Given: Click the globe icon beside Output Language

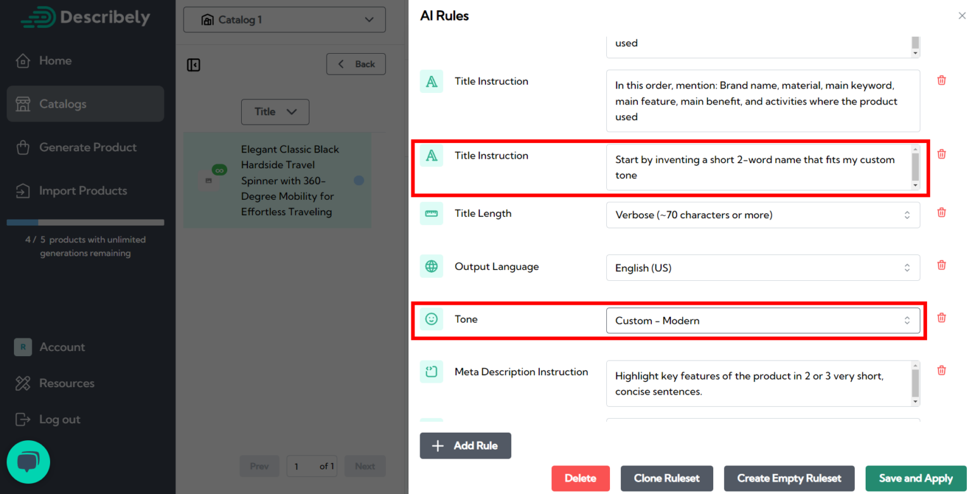Looking at the screenshot, I should coord(431,266).
